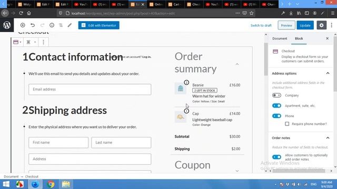Open a new browser tab
Image resolution: width=337 pixels, height=189 pixels.
[x=290, y=4]
